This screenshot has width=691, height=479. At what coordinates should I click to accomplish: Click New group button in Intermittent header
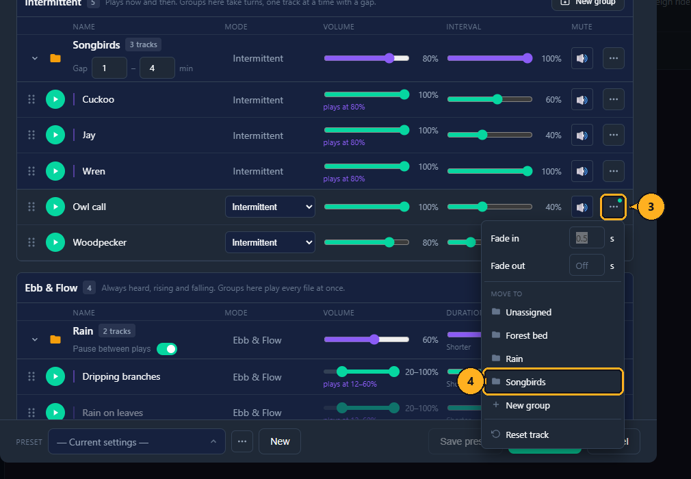[588, 3]
